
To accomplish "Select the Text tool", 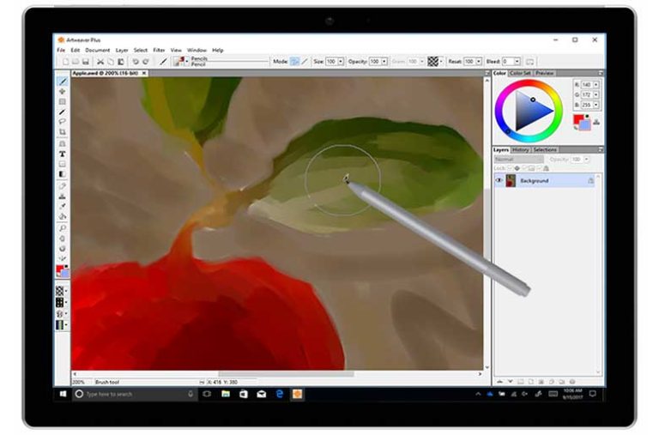I will (x=62, y=154).
